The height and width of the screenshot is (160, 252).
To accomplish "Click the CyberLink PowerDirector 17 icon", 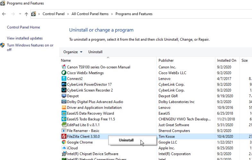I will pos(64,84).
